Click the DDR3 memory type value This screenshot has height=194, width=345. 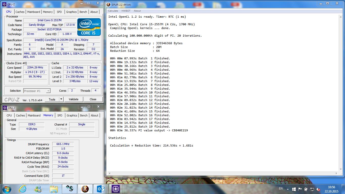[32, 124]
